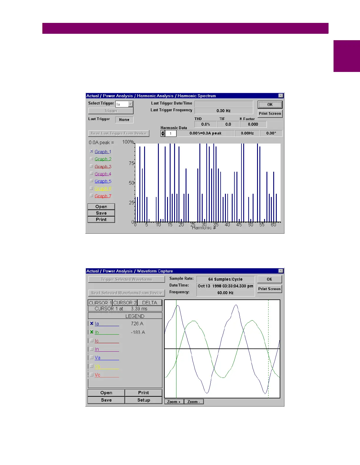
Task: Click the Harmonic Data number stepper arrows
Action: tap(163, 134)
